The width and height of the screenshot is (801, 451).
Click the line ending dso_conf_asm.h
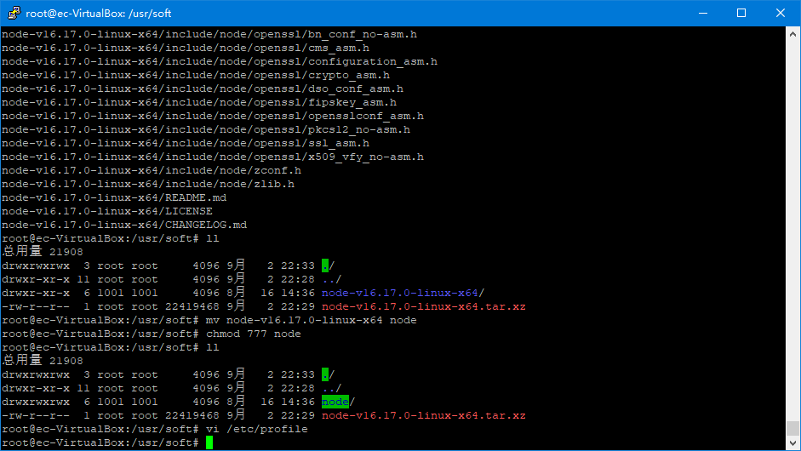tap(203, 88)
